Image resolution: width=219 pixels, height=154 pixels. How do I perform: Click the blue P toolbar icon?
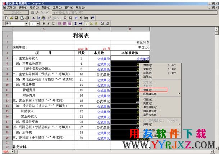(x=76, y=18)
